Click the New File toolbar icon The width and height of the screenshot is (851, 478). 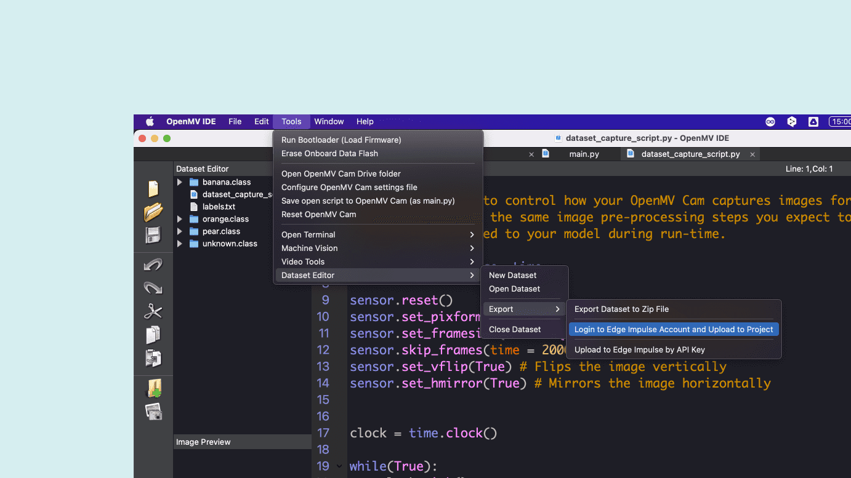pos(153,189)
